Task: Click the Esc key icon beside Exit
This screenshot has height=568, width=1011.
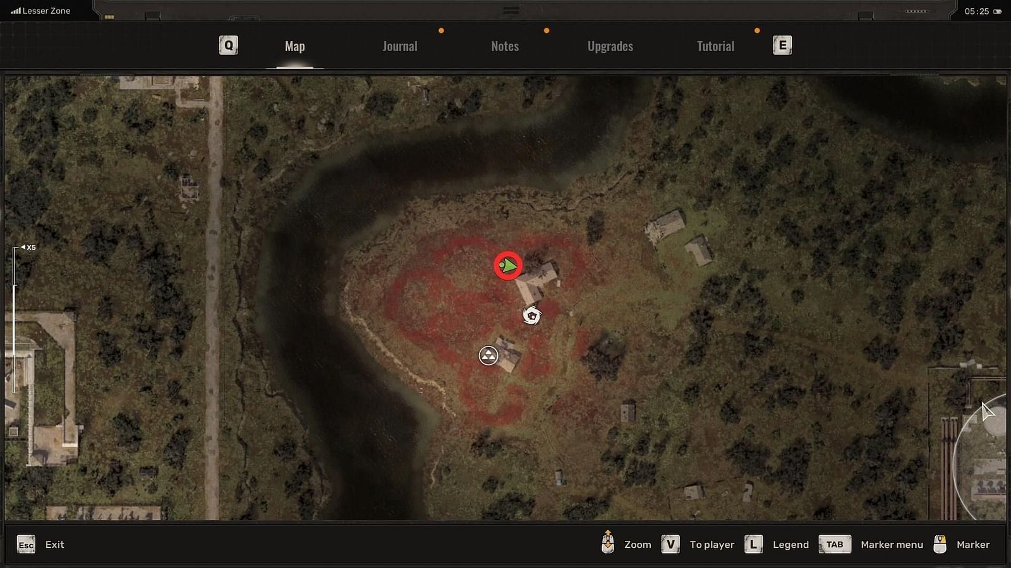Action: click(25, 544)
